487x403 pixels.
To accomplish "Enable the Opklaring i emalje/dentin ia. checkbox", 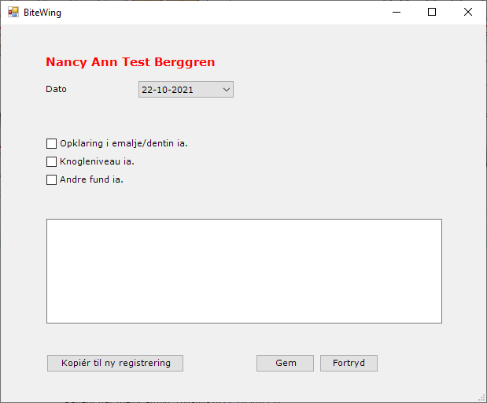I will [x=52, y=144].
